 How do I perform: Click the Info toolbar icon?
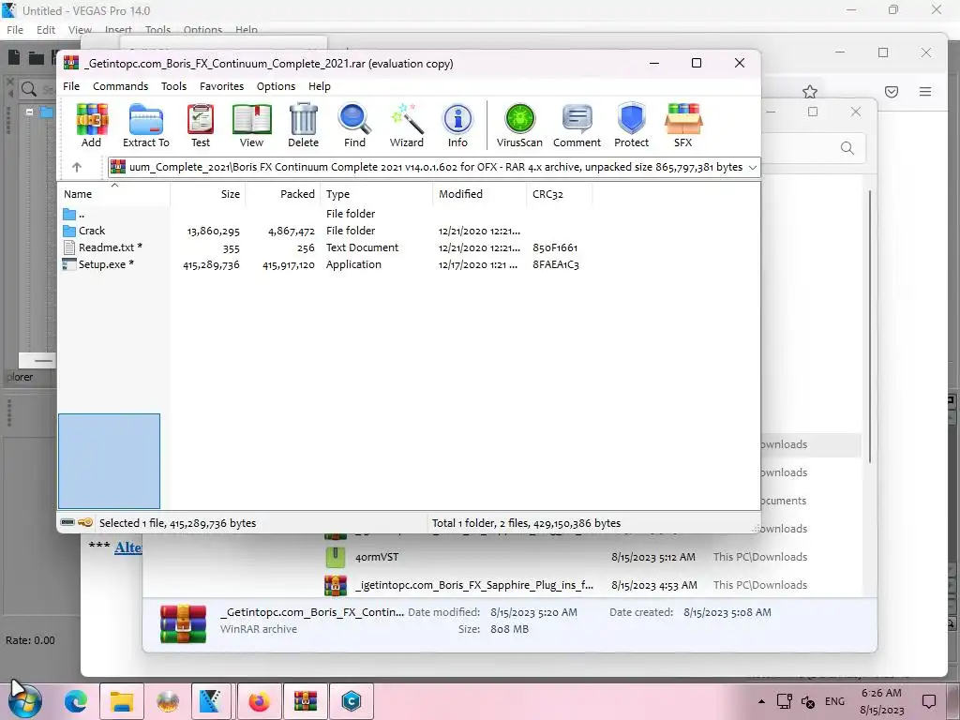click(457, 126)
